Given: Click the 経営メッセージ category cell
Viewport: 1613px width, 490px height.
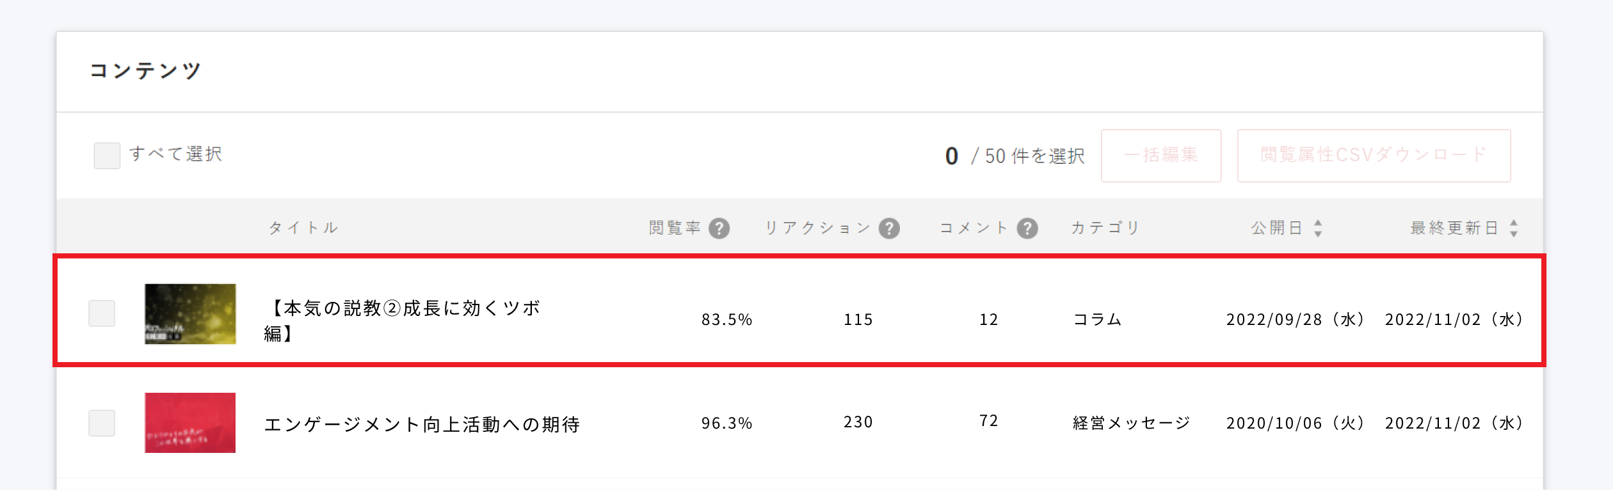Looking at the screenshot, I should pyautogui.click(x=1131, y=423).
